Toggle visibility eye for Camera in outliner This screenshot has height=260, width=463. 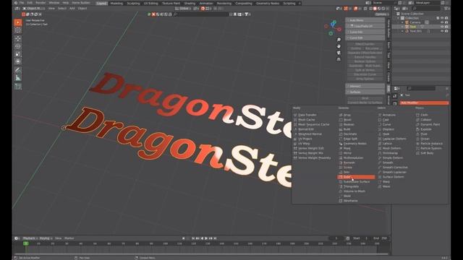click(x=442, y=22)
